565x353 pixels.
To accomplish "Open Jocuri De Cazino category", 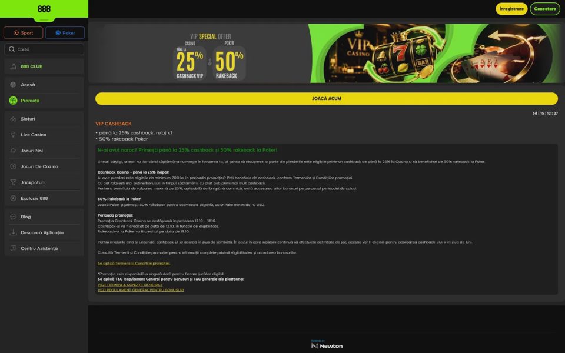I will [44, 166].
